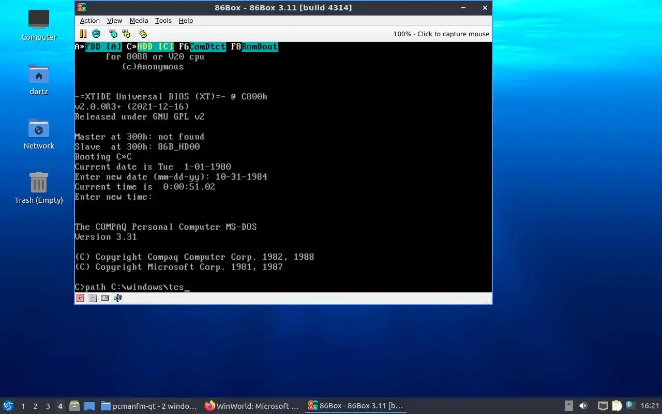Screen dimensions: 662x414
Task: Click the 'FDD [A]' boot menu text
Action: pyautogui.click(x=103, y=47)
